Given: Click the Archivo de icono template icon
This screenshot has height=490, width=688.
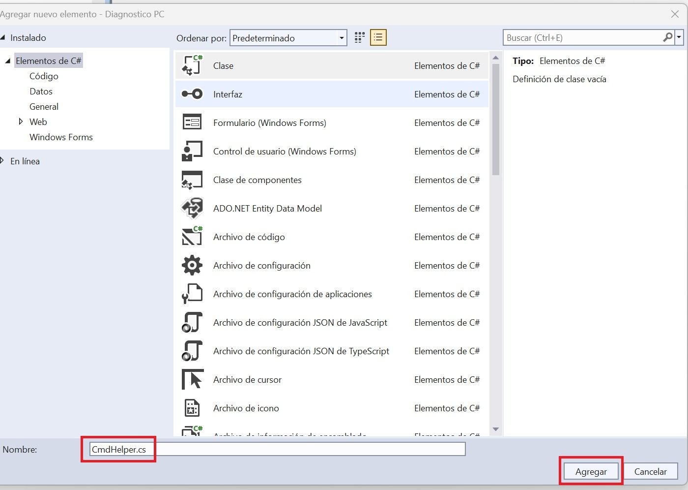Looking at the screenshot, I should tap(192, 407).
